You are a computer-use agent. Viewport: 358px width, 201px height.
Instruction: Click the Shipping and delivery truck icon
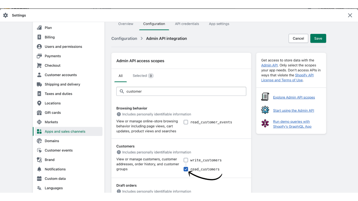(39, 84)
